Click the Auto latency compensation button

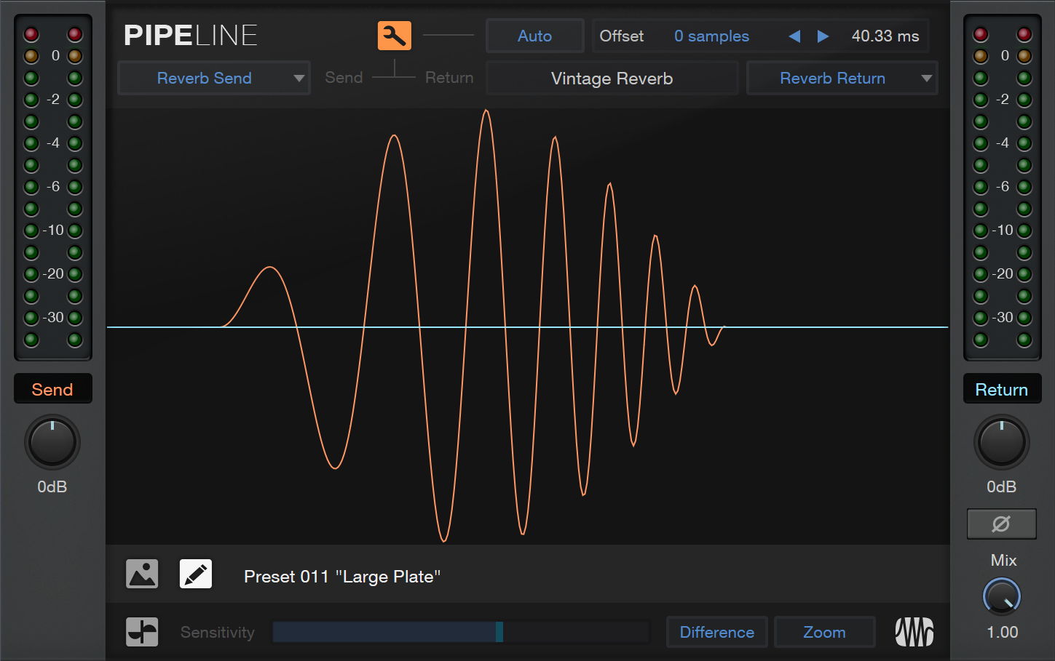coord(534,36)
